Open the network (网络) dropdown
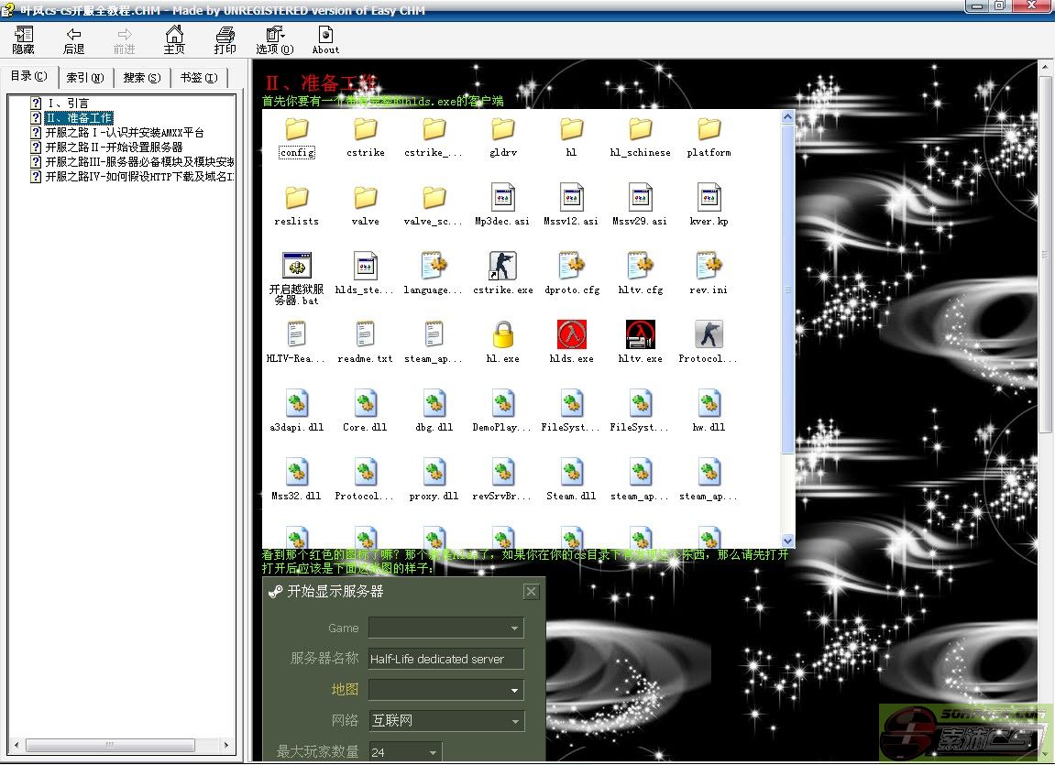The width and height of the screenshot is (1055, 765). click(x=515, y=722)
